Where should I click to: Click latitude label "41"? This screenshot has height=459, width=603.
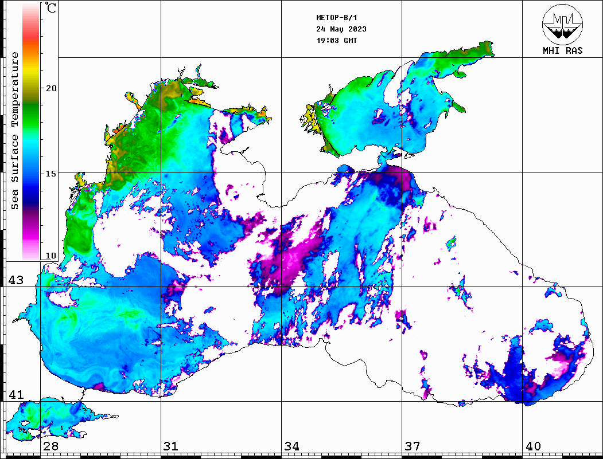pos(16,394)
